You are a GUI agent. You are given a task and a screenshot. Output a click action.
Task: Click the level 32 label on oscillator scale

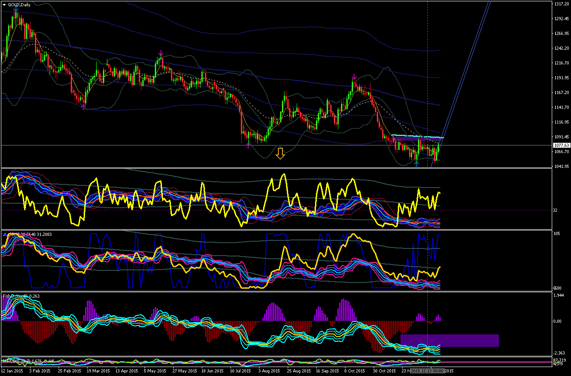click(556, 210)
